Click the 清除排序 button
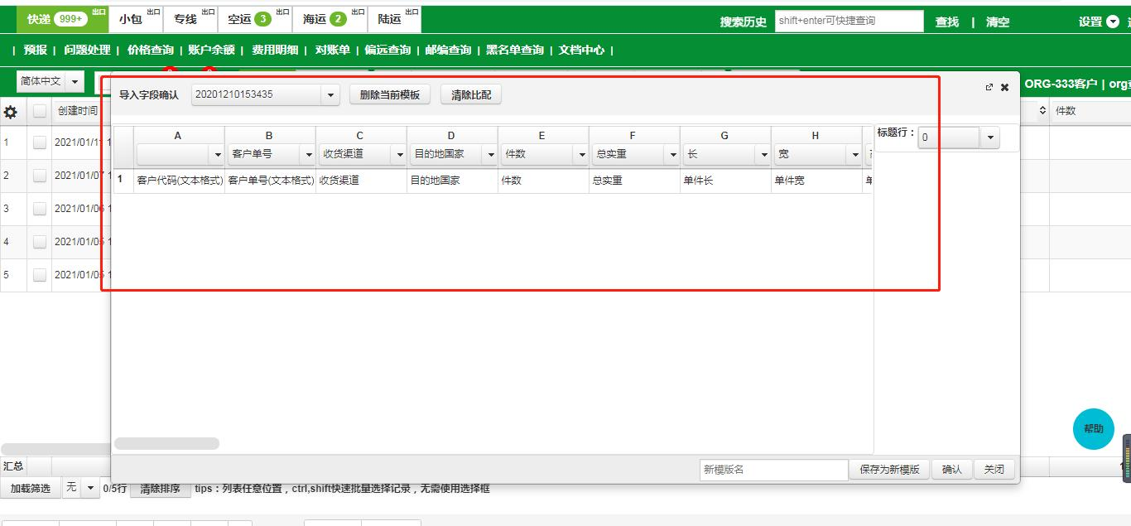This screenshot has width=1131, height=526. point(160,489)
